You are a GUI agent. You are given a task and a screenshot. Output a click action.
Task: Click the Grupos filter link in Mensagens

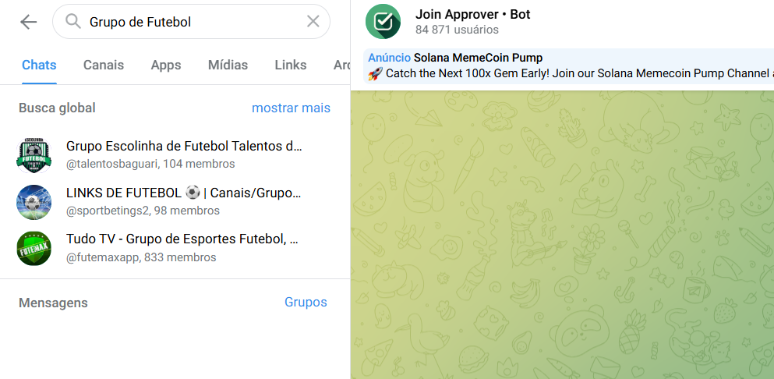pos(306,302)
